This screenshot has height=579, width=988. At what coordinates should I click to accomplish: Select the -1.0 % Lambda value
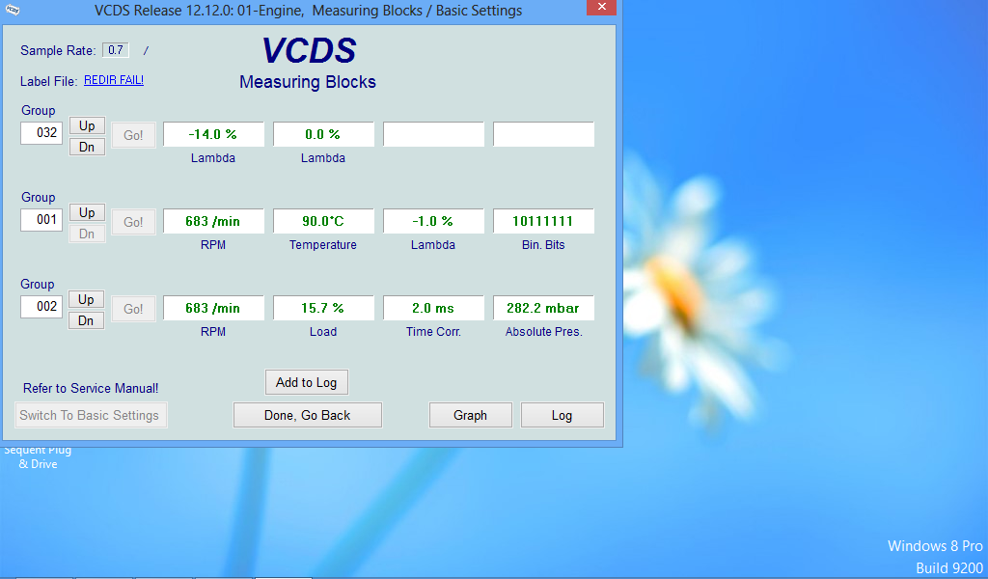433,221
